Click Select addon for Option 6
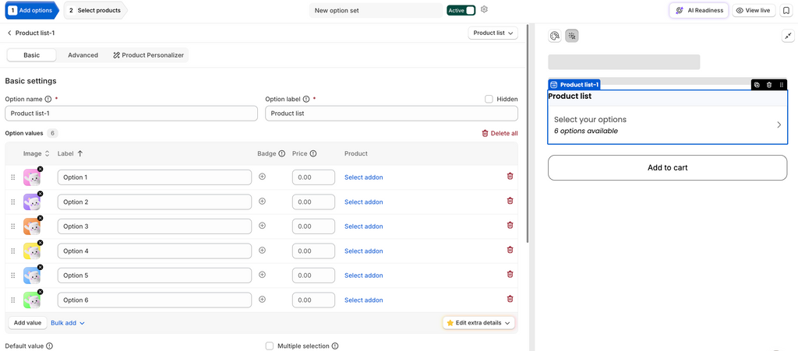 click(x=363, y=300)
